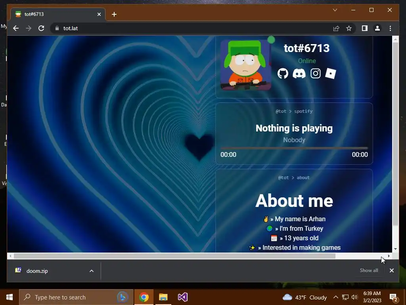Viewport: 406px width, 305px height.
Task: Click the @tot > spotify label
Action: click(x=294, y=111)
